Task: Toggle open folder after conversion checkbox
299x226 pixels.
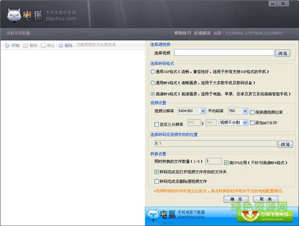Action: tap(156, 172)
